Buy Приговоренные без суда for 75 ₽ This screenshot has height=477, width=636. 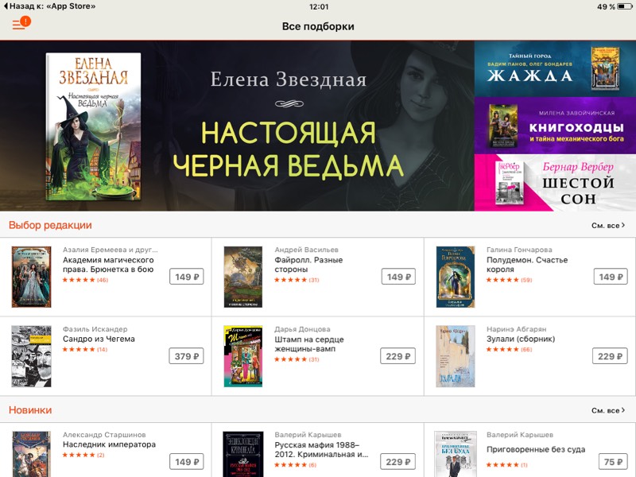click(613, 462)
